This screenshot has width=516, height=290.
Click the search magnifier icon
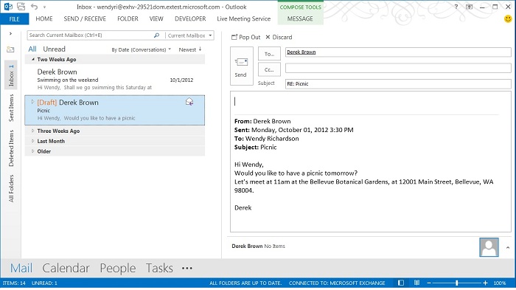coord(156,35)
